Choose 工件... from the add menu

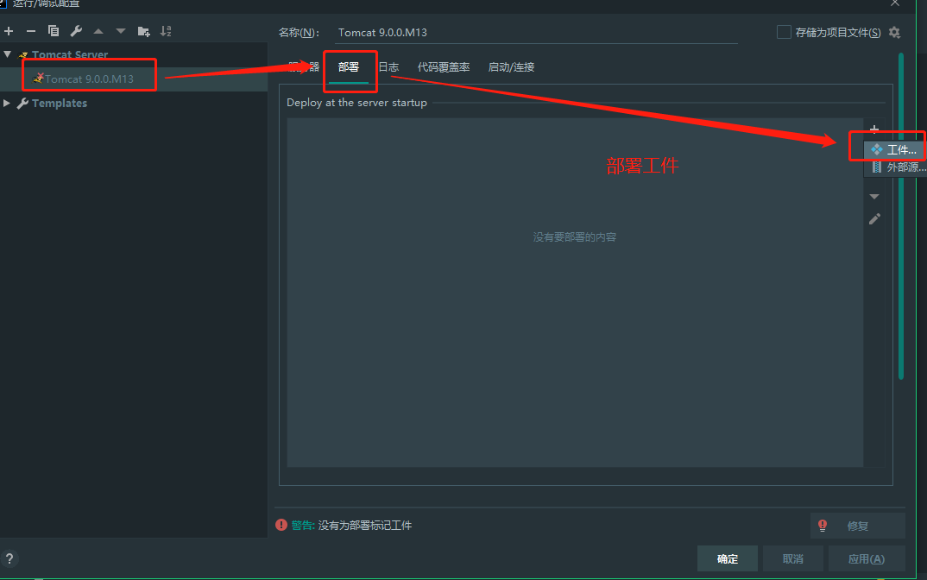tap(894, 149)
